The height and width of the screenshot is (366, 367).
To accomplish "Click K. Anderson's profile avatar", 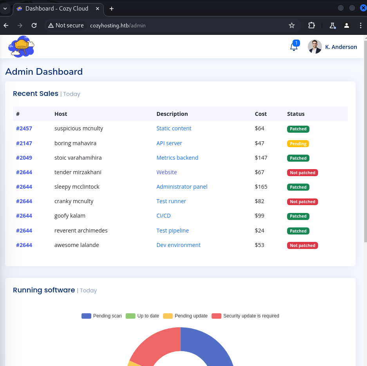I will (x=315, y=47).
